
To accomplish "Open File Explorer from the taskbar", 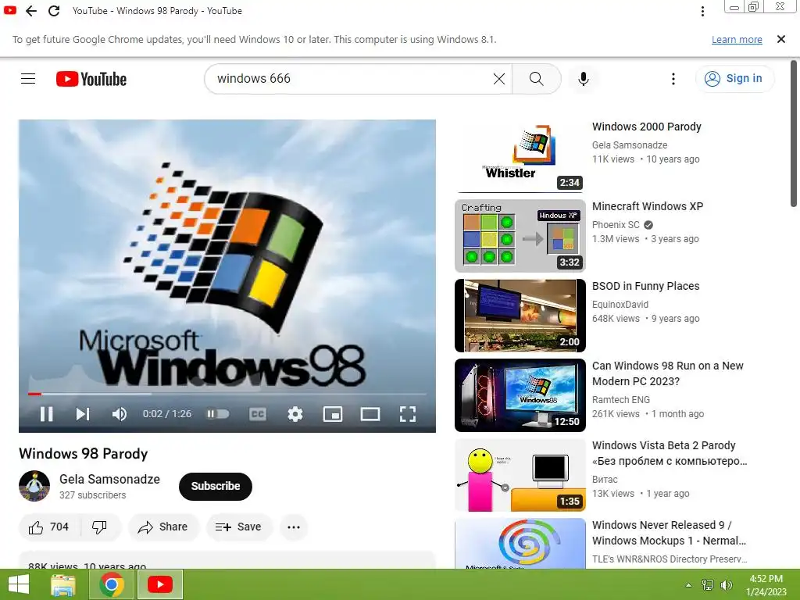I will [x=63, y=584].
